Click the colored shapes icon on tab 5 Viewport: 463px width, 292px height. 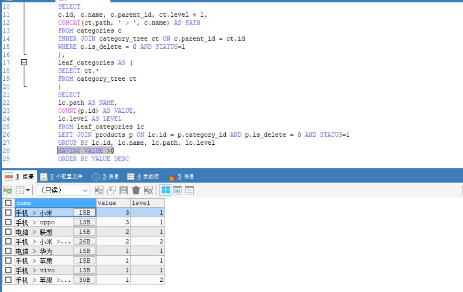171,177
